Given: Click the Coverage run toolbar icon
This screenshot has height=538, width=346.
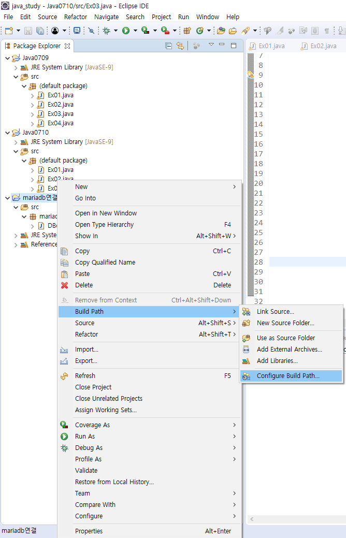Looking at the screenshot, I should (146, 31).
